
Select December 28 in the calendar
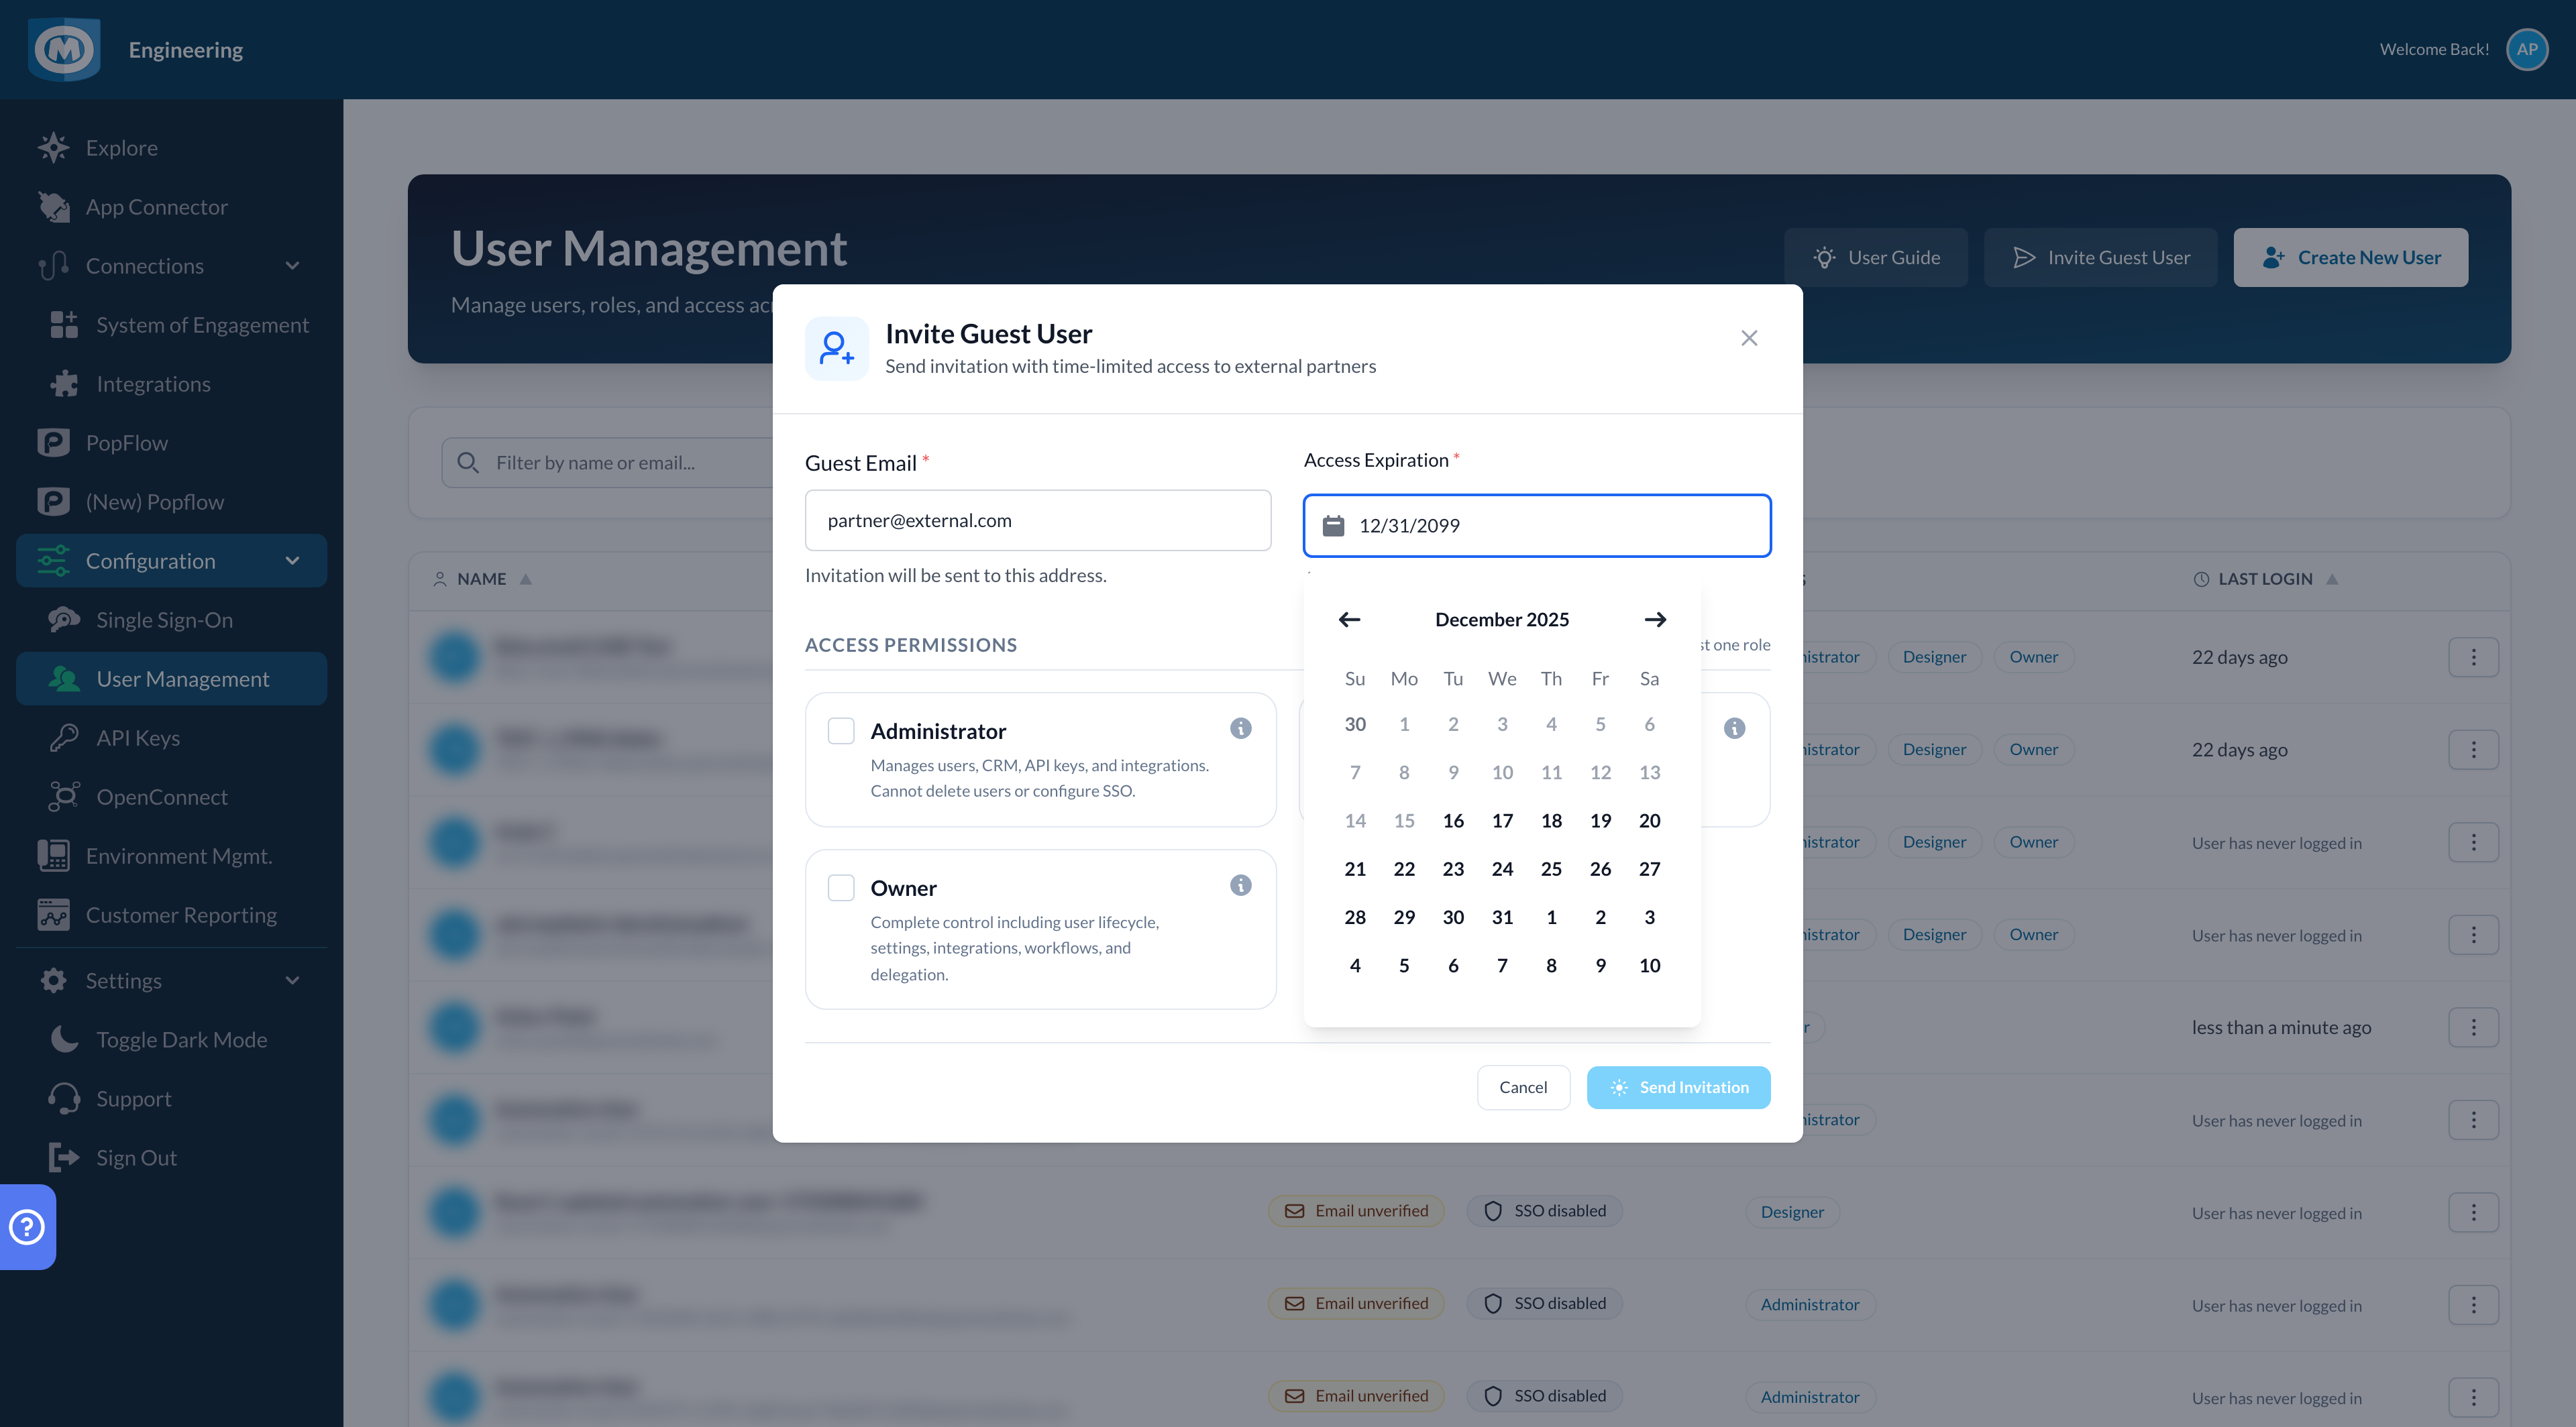point(1355,917)
